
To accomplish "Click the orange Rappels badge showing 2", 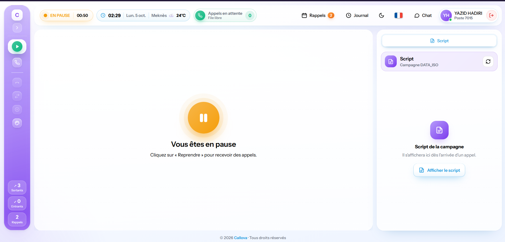I will [x=331, y=15].
